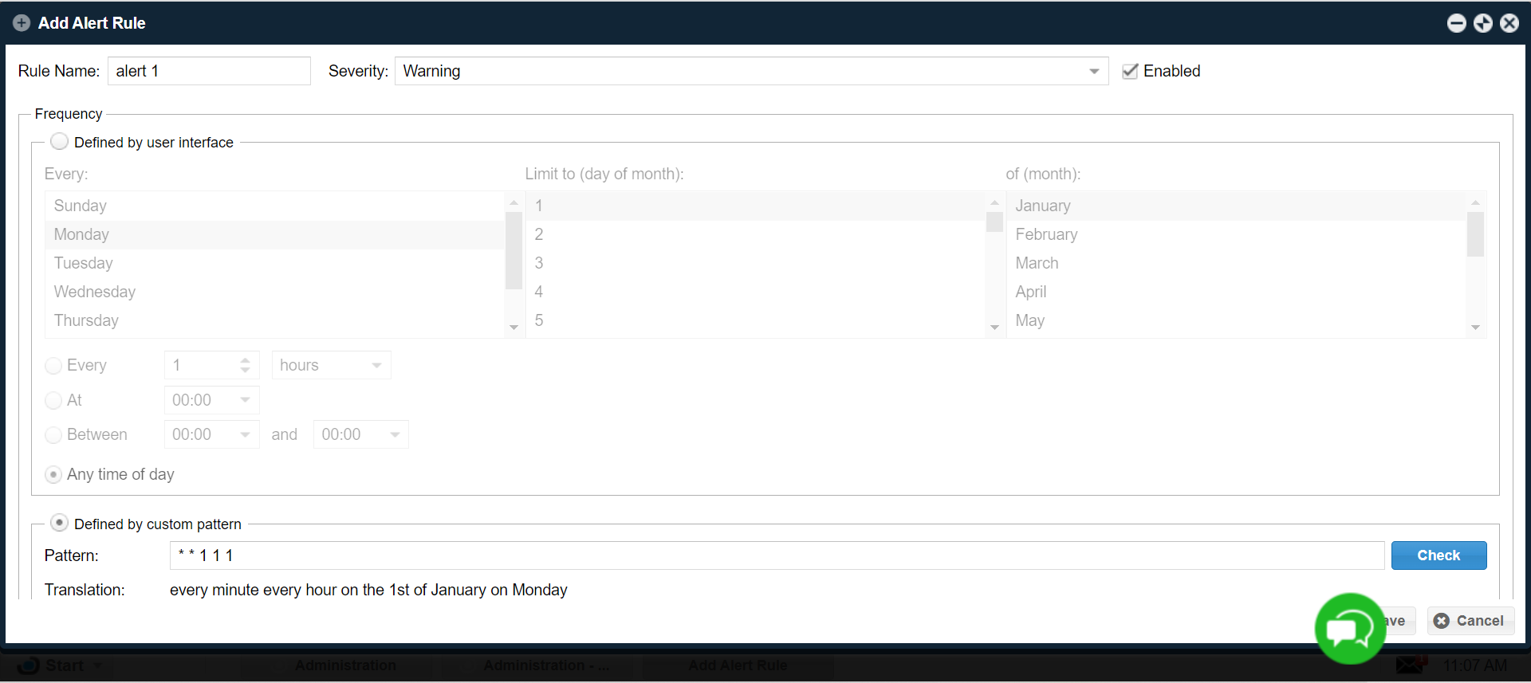Maximize the Add Alert Rule dialog
Image resolution: width=1531 pixels, height=683 pixels.
click(x=1482, y=23)
